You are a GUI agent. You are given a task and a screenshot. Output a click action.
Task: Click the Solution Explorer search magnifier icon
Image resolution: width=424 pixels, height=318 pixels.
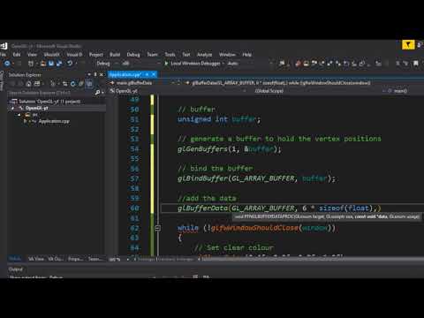[98, 93]
